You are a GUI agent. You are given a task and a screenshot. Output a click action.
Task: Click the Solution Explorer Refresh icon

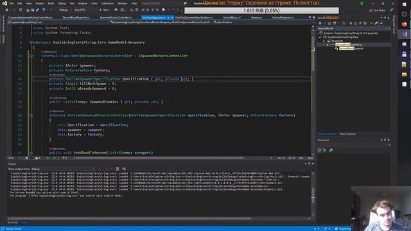tap(355, 23)
